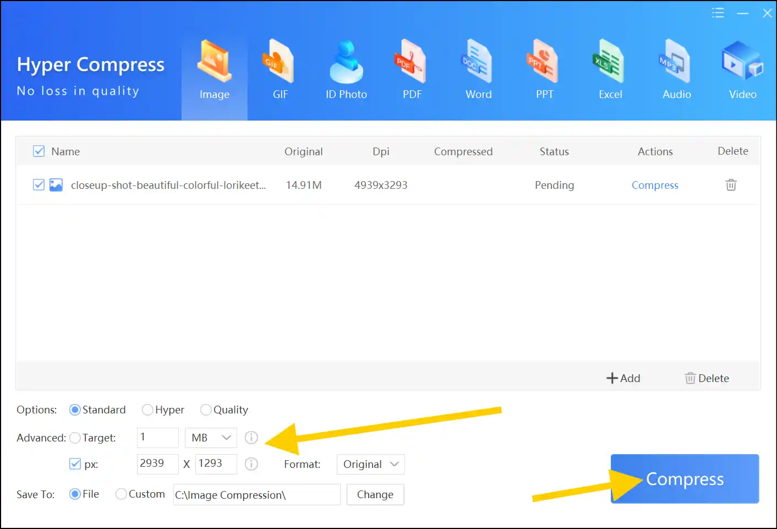This screenshot has width=777, height=529.
Task: Close the Hyper Compress window
Action: (767, 13)
